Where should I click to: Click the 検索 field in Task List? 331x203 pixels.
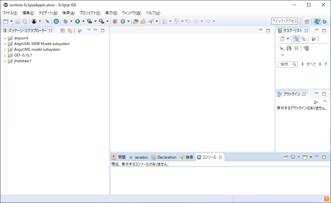(x=287, y=64)
